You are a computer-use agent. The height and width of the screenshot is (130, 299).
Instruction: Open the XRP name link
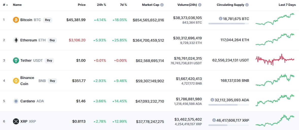(x=24, y=121)
